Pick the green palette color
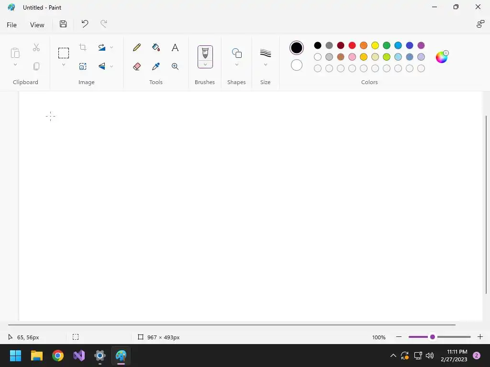Image resolution: width=490 pixels, height=367 pixels. (387, 45)
